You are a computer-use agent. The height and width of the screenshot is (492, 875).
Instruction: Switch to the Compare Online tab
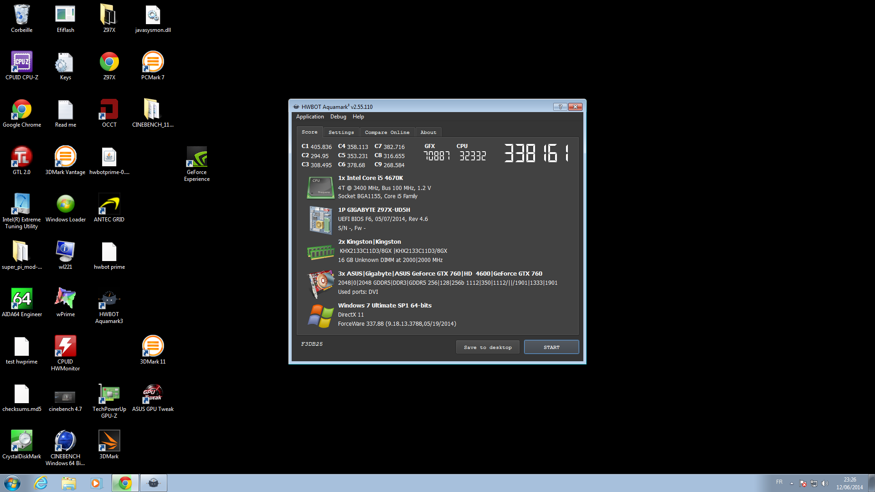click(387, 132)
